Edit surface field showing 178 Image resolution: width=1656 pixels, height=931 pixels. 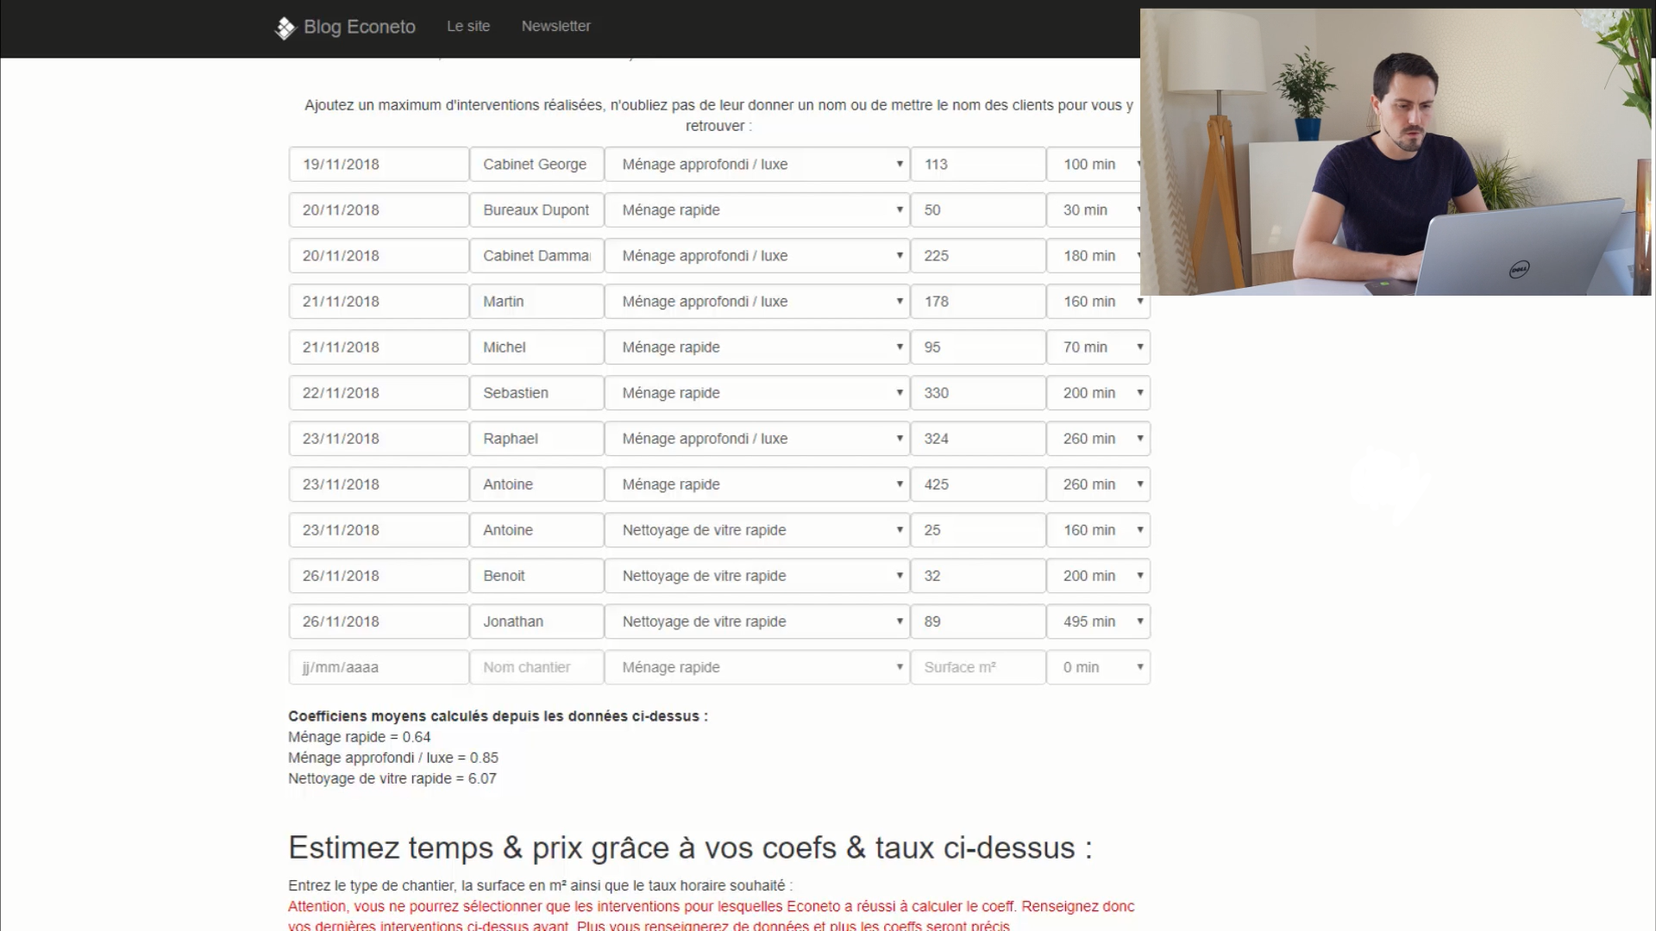(x=978, y=301)
